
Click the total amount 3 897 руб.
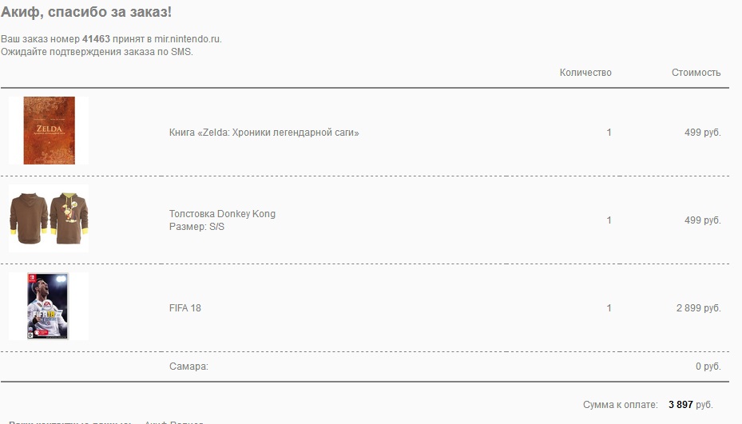(690, 405)
